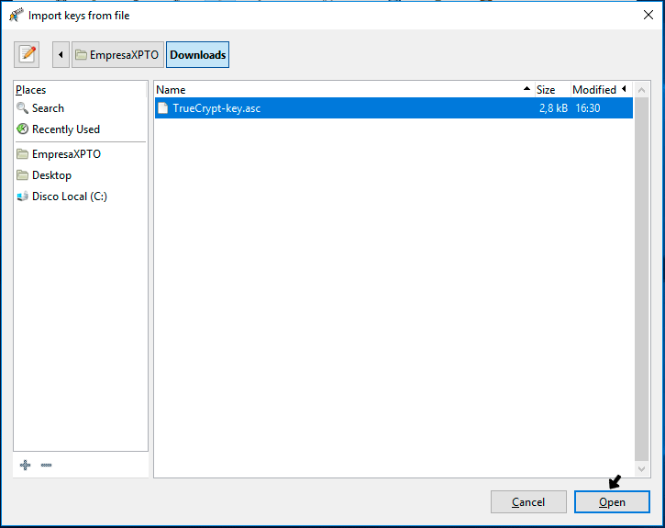Viewport: 665px width, 528px height.
Task: Sort files by Modified column header
Action: coord(602,90)
